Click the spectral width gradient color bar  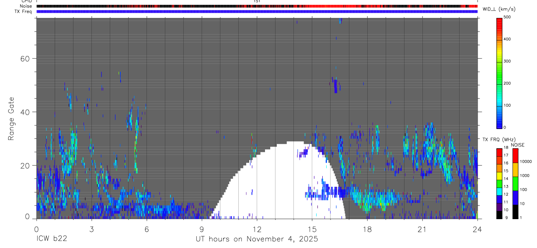(x=499, y=73)
